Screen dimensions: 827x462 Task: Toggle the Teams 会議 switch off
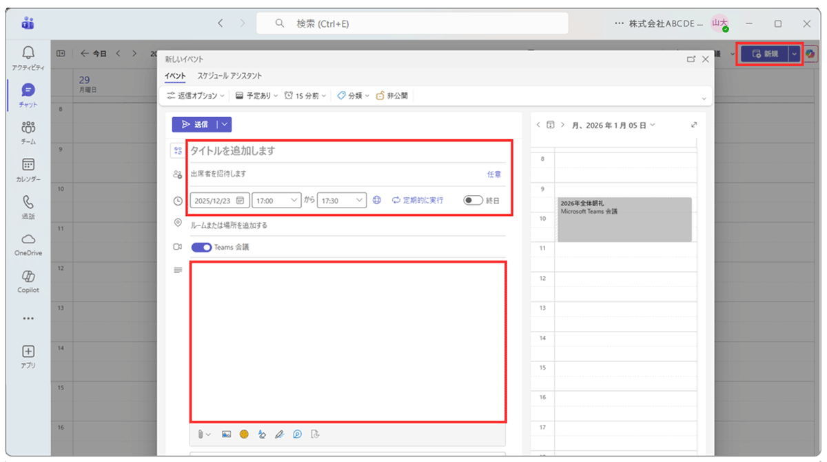pos(201,248)
